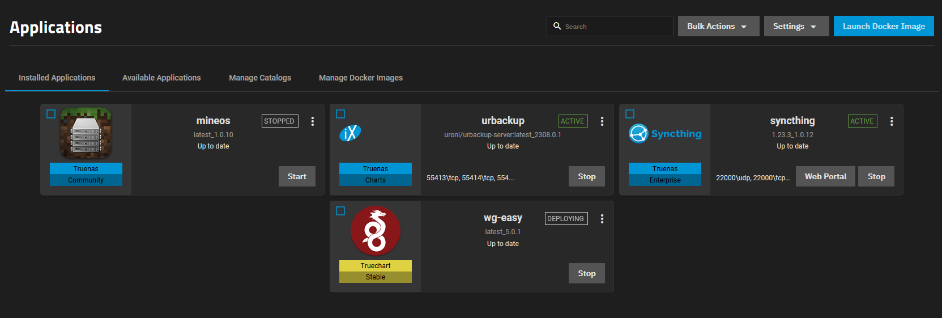Click syncthing Up to date text
Image resolution: width=942 pixels, height=318 pixels.
[x=792, y=146]
